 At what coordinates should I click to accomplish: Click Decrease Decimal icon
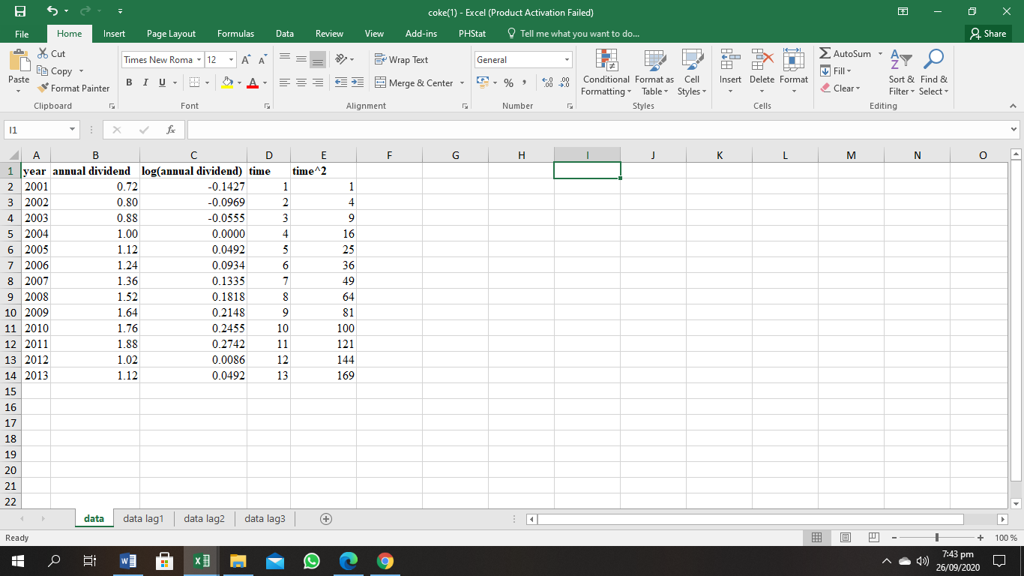[x=564, y=82]
